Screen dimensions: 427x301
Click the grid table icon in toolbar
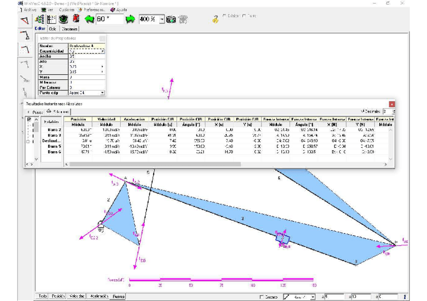tap(51, 20)
